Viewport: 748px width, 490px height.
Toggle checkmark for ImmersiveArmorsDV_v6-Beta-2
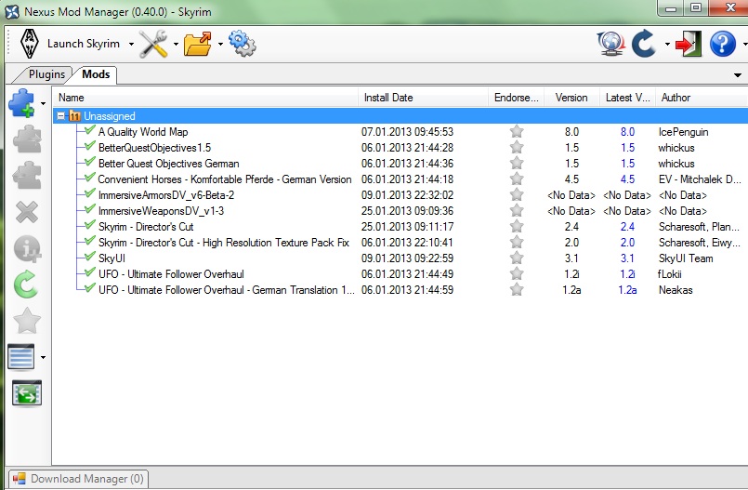pos(89,194)
